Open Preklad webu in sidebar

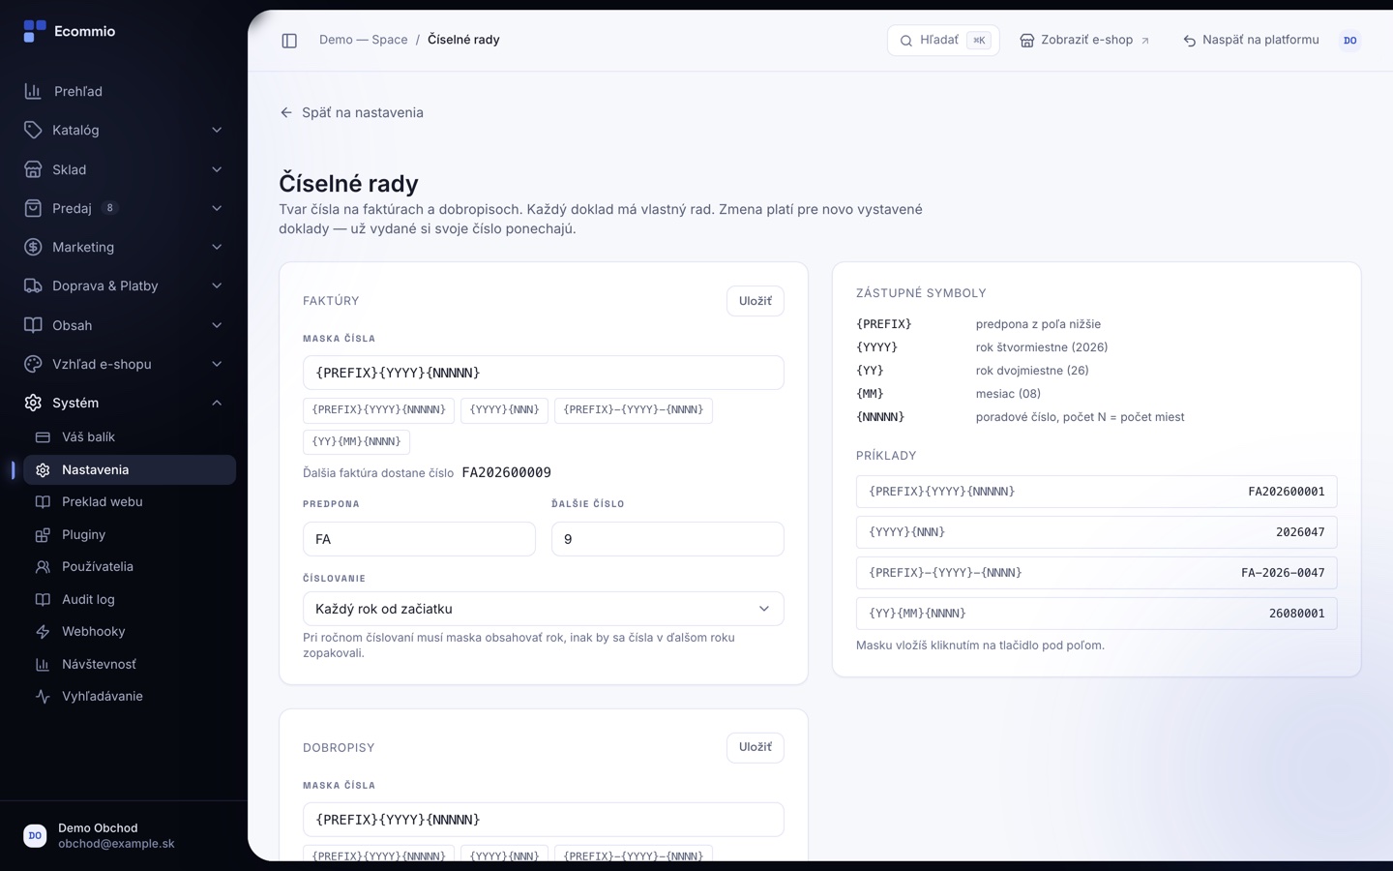130,502
